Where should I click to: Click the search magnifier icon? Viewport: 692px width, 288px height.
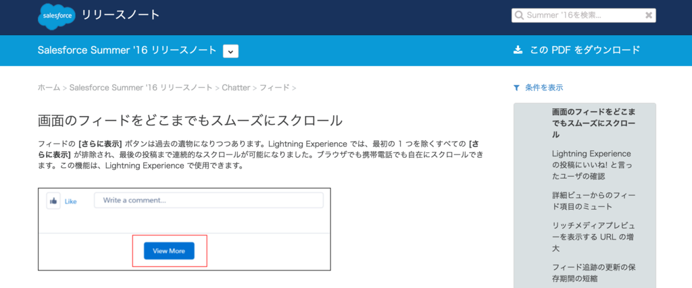pos(520,16)
